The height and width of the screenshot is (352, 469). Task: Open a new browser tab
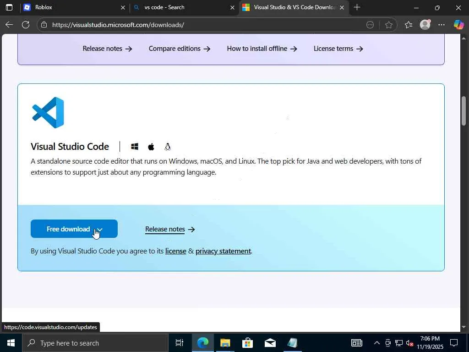357,7
